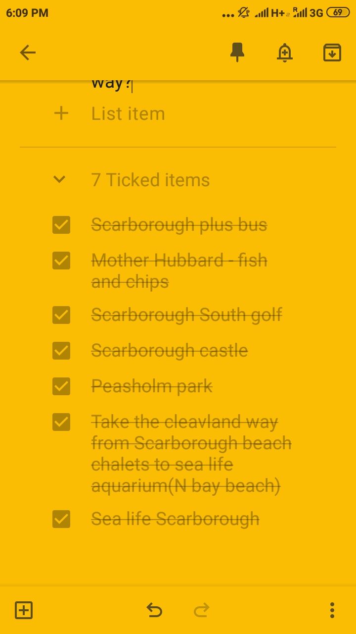Image resolution: width=356 pixels, height=634 pixels.
Task: Uncheck Scarborough castle checkbox
Action: tap(61, 351)
